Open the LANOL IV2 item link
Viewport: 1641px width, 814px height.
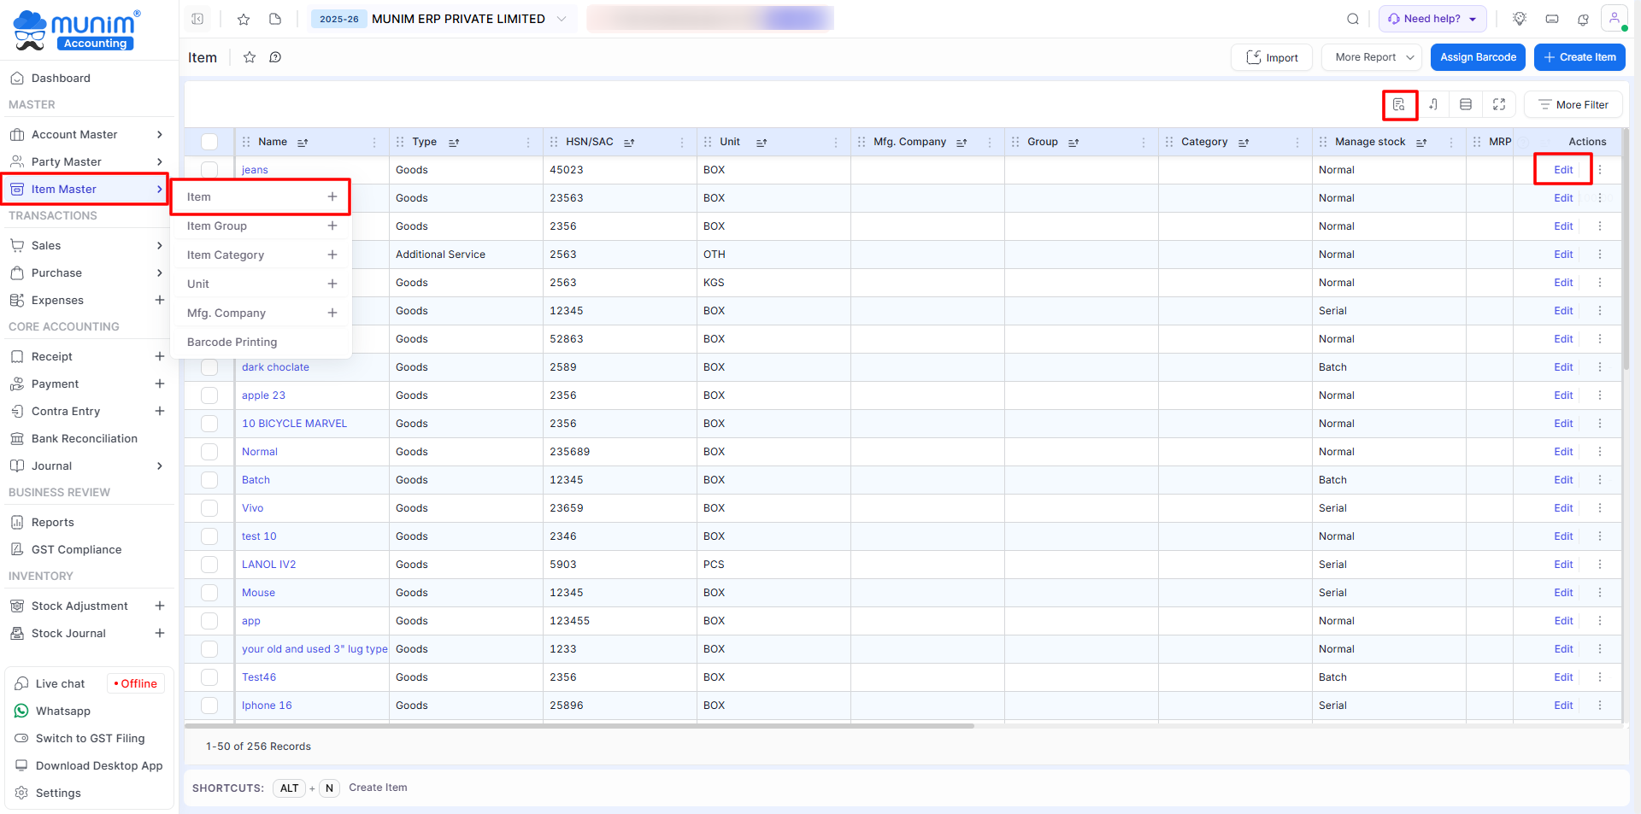(x=268, y=565)
